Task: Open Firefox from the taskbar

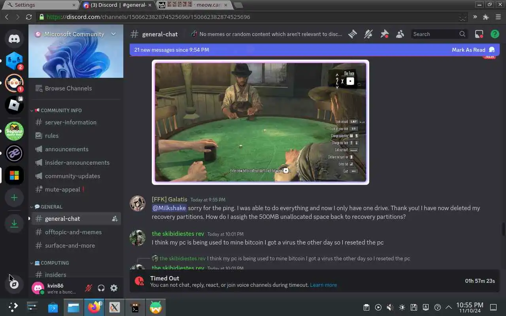Action: pos(94,307)
